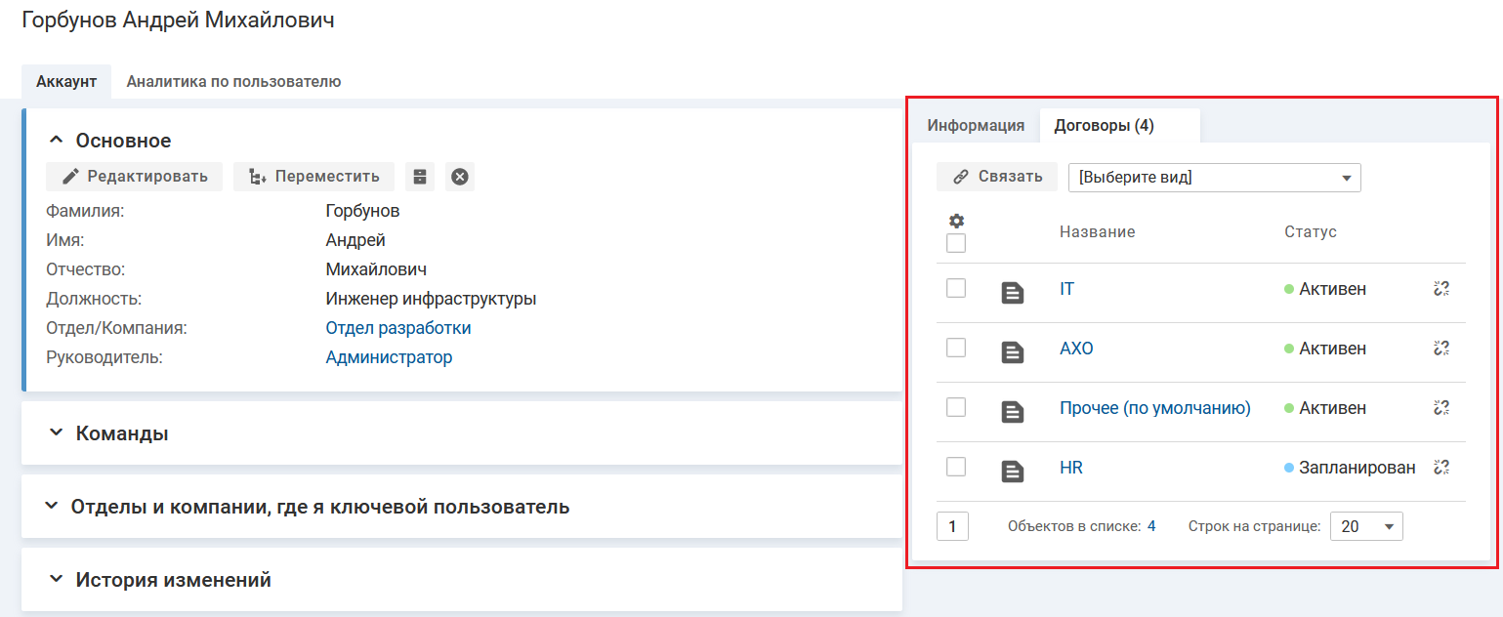Click the round X delete icon
Viewport: 1503px width, 617px height.
(460, 177)
